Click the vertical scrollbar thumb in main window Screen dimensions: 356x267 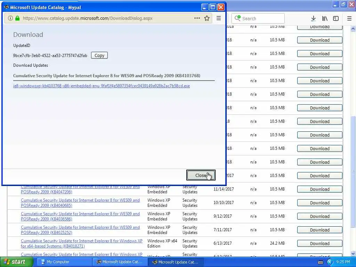coord(353,171)
